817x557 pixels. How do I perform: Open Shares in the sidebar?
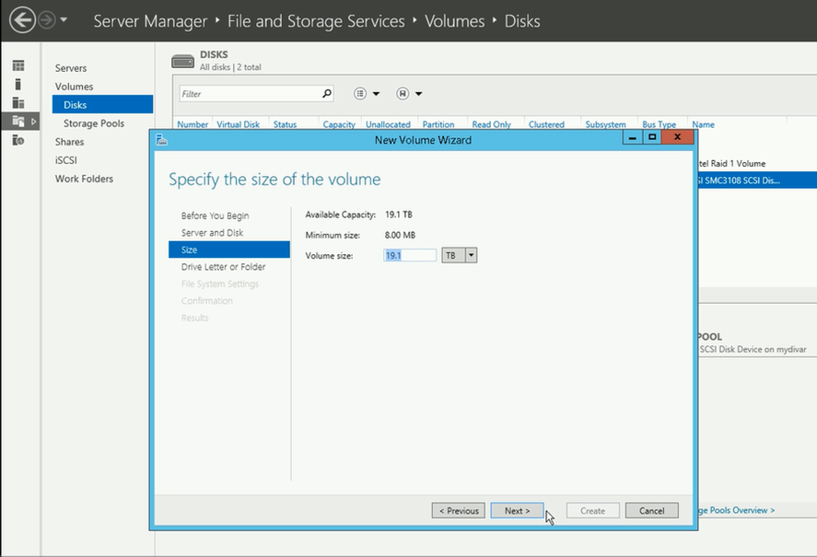coord(69,142)
